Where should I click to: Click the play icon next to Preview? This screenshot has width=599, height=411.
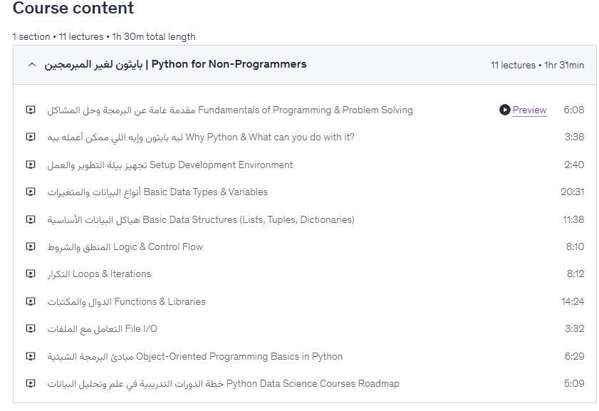pyautogui.click(x=505, y=110)
